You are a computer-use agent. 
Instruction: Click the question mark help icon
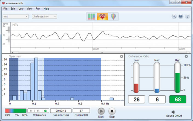point(188,16)
